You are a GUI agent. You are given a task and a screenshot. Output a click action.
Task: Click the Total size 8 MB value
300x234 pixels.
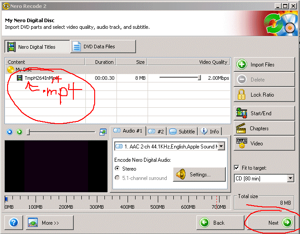[x=285, y=203]
